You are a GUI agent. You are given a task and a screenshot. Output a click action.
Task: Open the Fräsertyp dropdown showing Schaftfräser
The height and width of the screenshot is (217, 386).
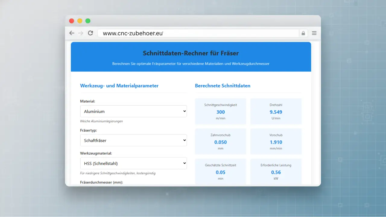(134, 140)
